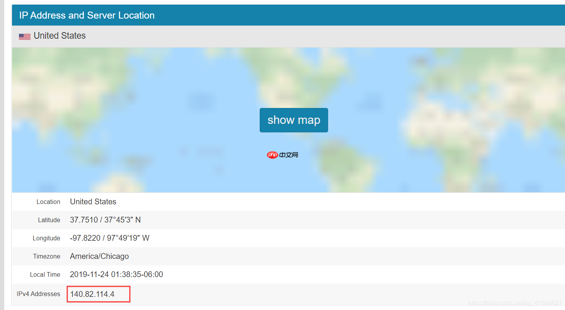Click the blurred world map preview
The height and width of the screenshot is (310, 565).
[x=288, y=120]
